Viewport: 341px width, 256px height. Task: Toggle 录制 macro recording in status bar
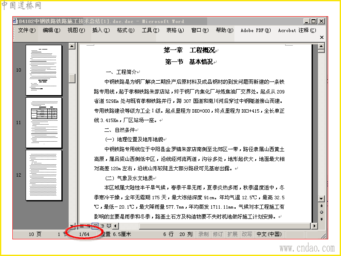coord(204,234)
